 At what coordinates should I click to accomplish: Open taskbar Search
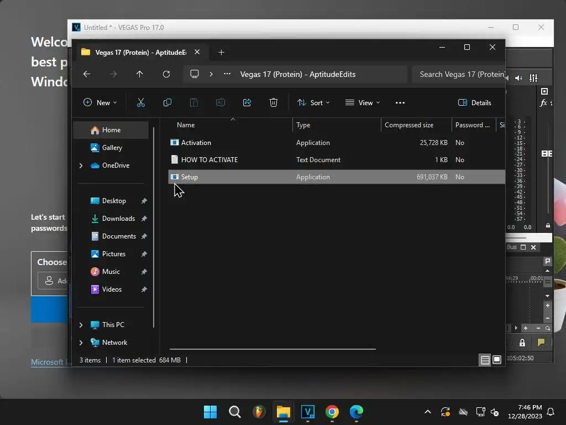pyautogui.click(x=234, y=412)
